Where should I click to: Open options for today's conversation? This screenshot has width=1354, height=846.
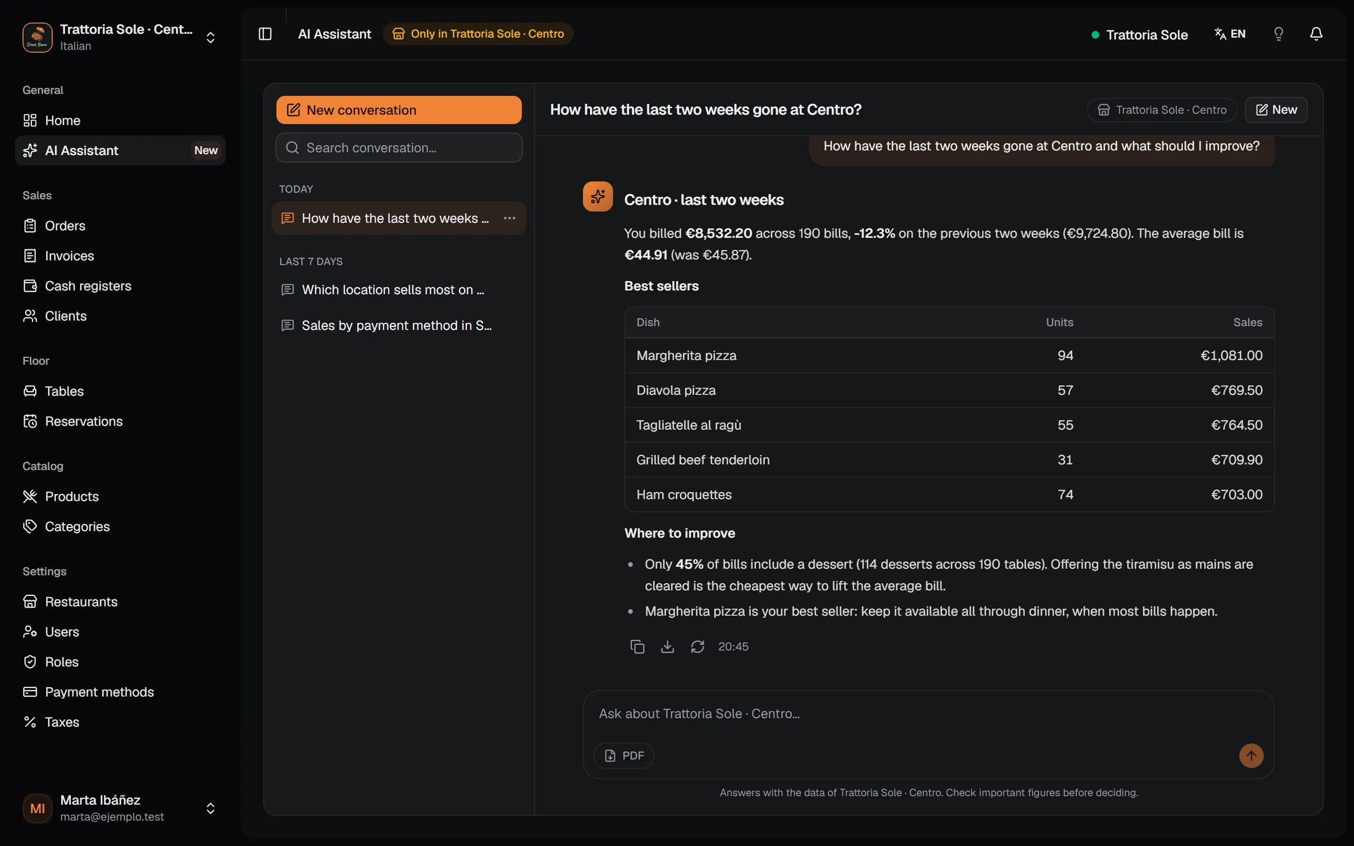point(509,218)
